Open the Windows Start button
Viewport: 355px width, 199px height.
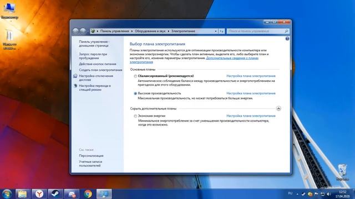click(7, 194)
